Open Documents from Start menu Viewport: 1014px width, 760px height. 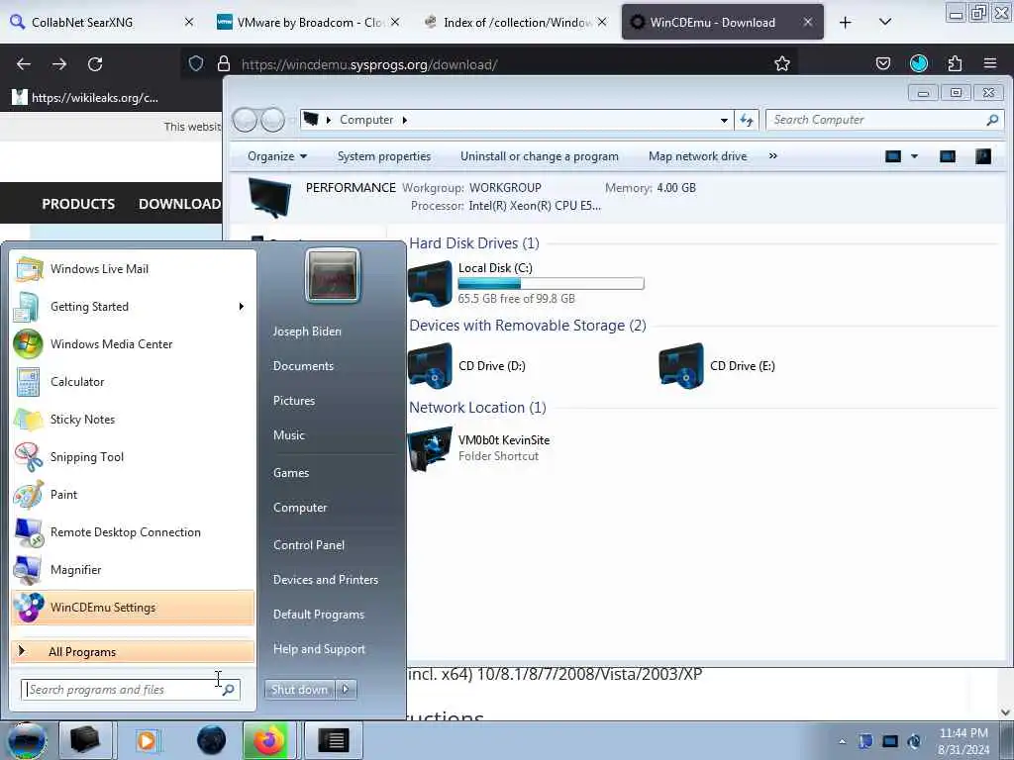[303, 366]
